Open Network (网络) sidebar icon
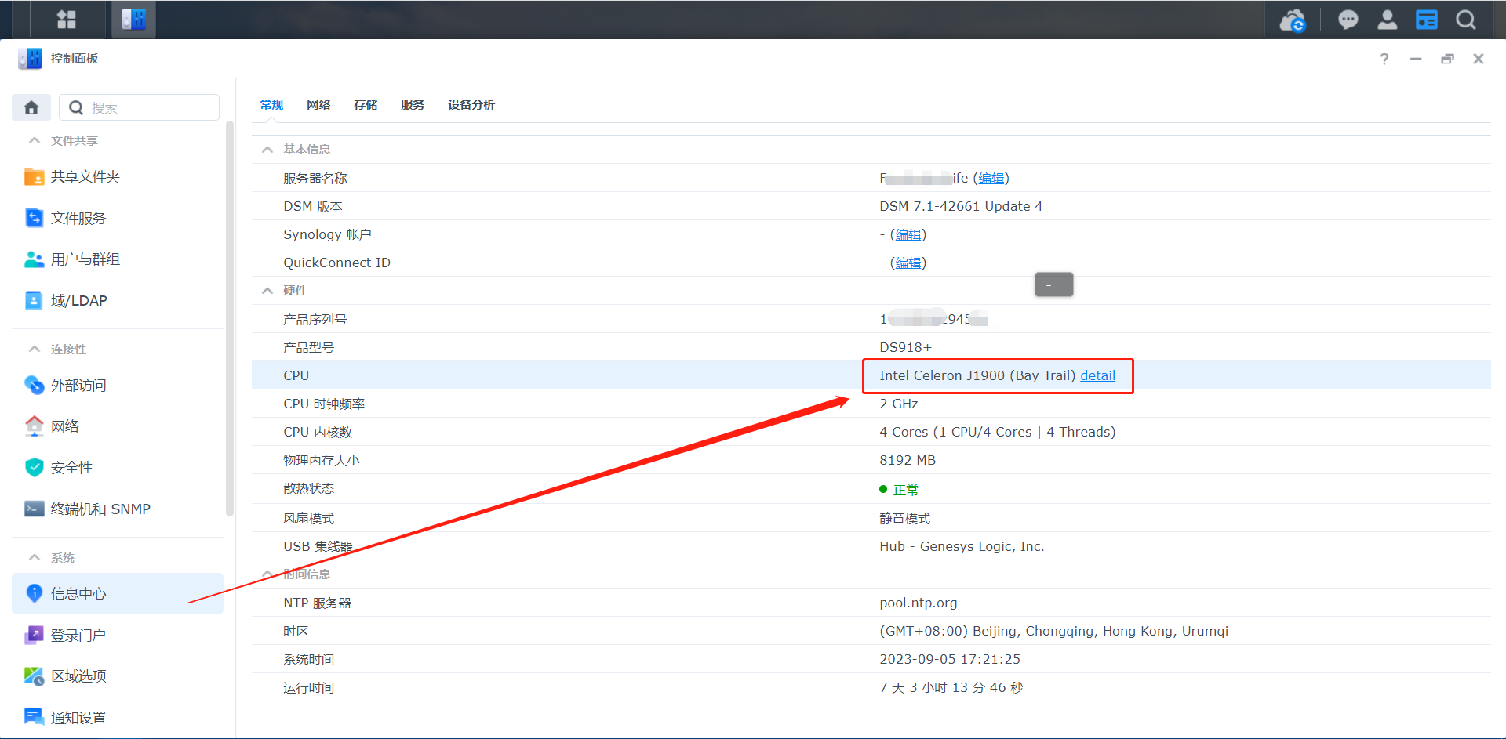1506x739 pixels. (x=35, y=426)
